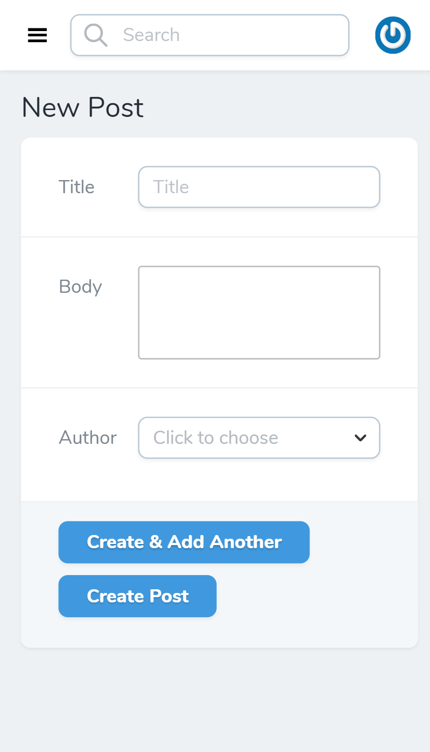Click the blue app logo
430x752 pixels.
pos(393,35)
